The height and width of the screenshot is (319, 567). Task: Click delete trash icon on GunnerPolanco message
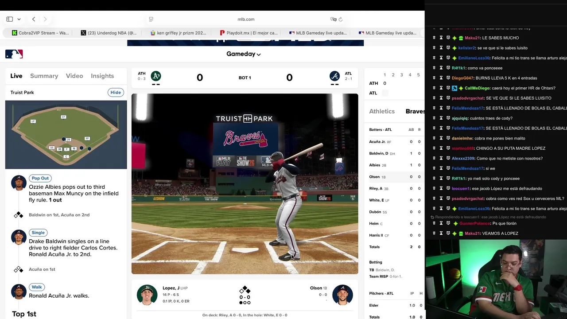434,223
